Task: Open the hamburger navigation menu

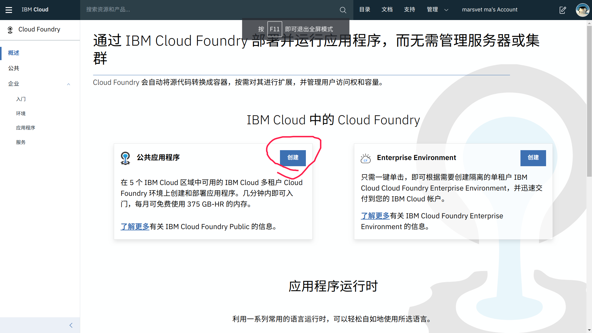Action: point(9,10)
